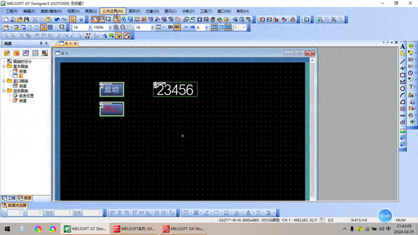Toggle the OFF state display button
This screenshot has width=418, height=235.
tap(177, 27)
